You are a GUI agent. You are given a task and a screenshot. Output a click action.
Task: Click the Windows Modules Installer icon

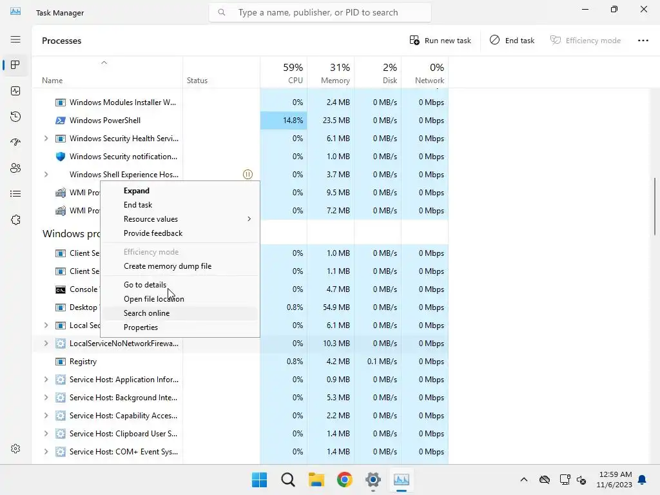61,102
